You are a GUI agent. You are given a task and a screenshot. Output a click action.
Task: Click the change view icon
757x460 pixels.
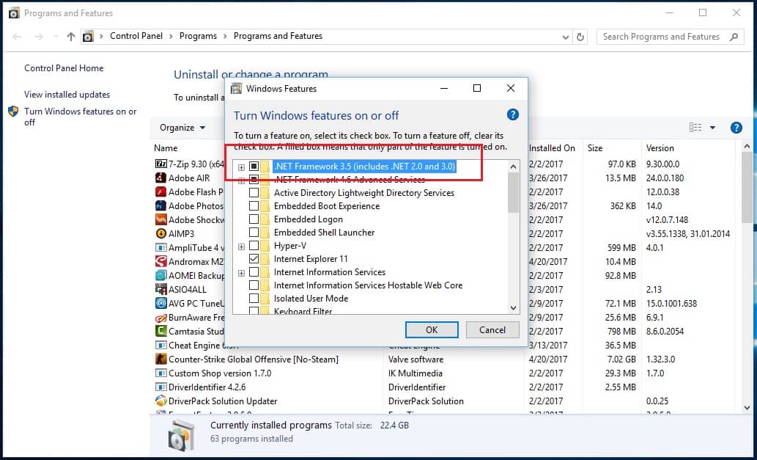(x=695, y=128)
